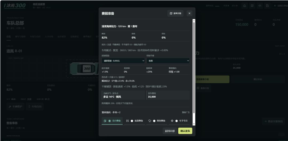Click the 追岚 R-01 car name
Image resolution: width=288 pixels, height=141 pixels.
pyautogui.click(x=14, y=51)
